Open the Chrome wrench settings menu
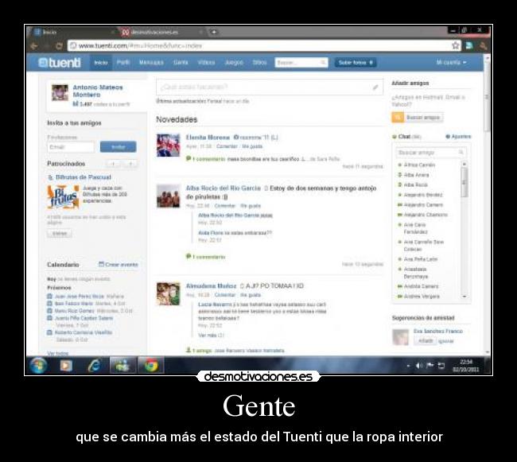The height and width of the screenshot is (462, 517). (x=483, y=45)
